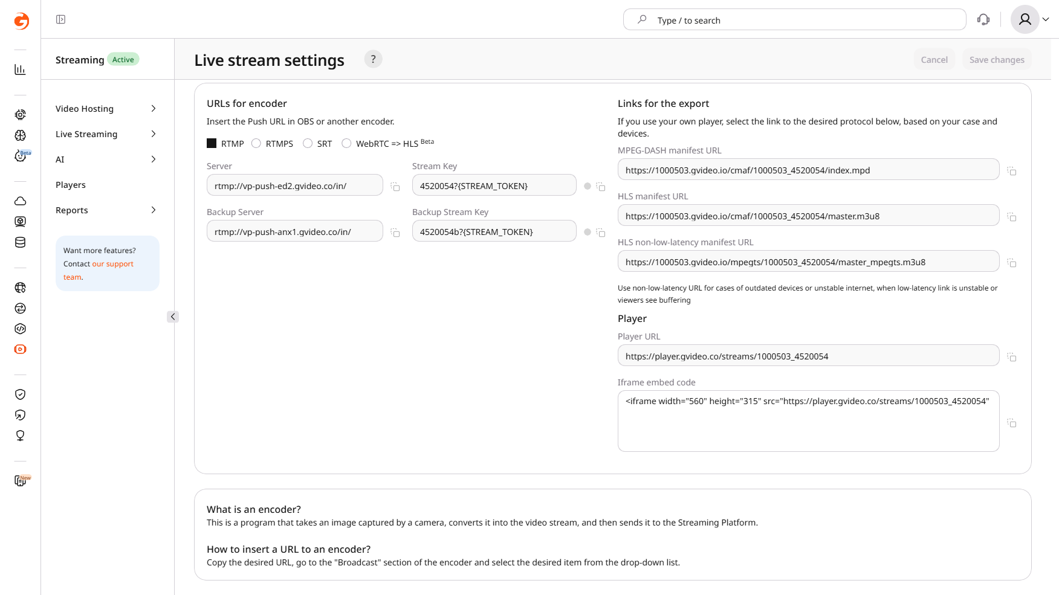Click the Backup Stream Key status dot
Image resolution: width=1059 pixels, height=595 pixels.
tap(588, 232)
